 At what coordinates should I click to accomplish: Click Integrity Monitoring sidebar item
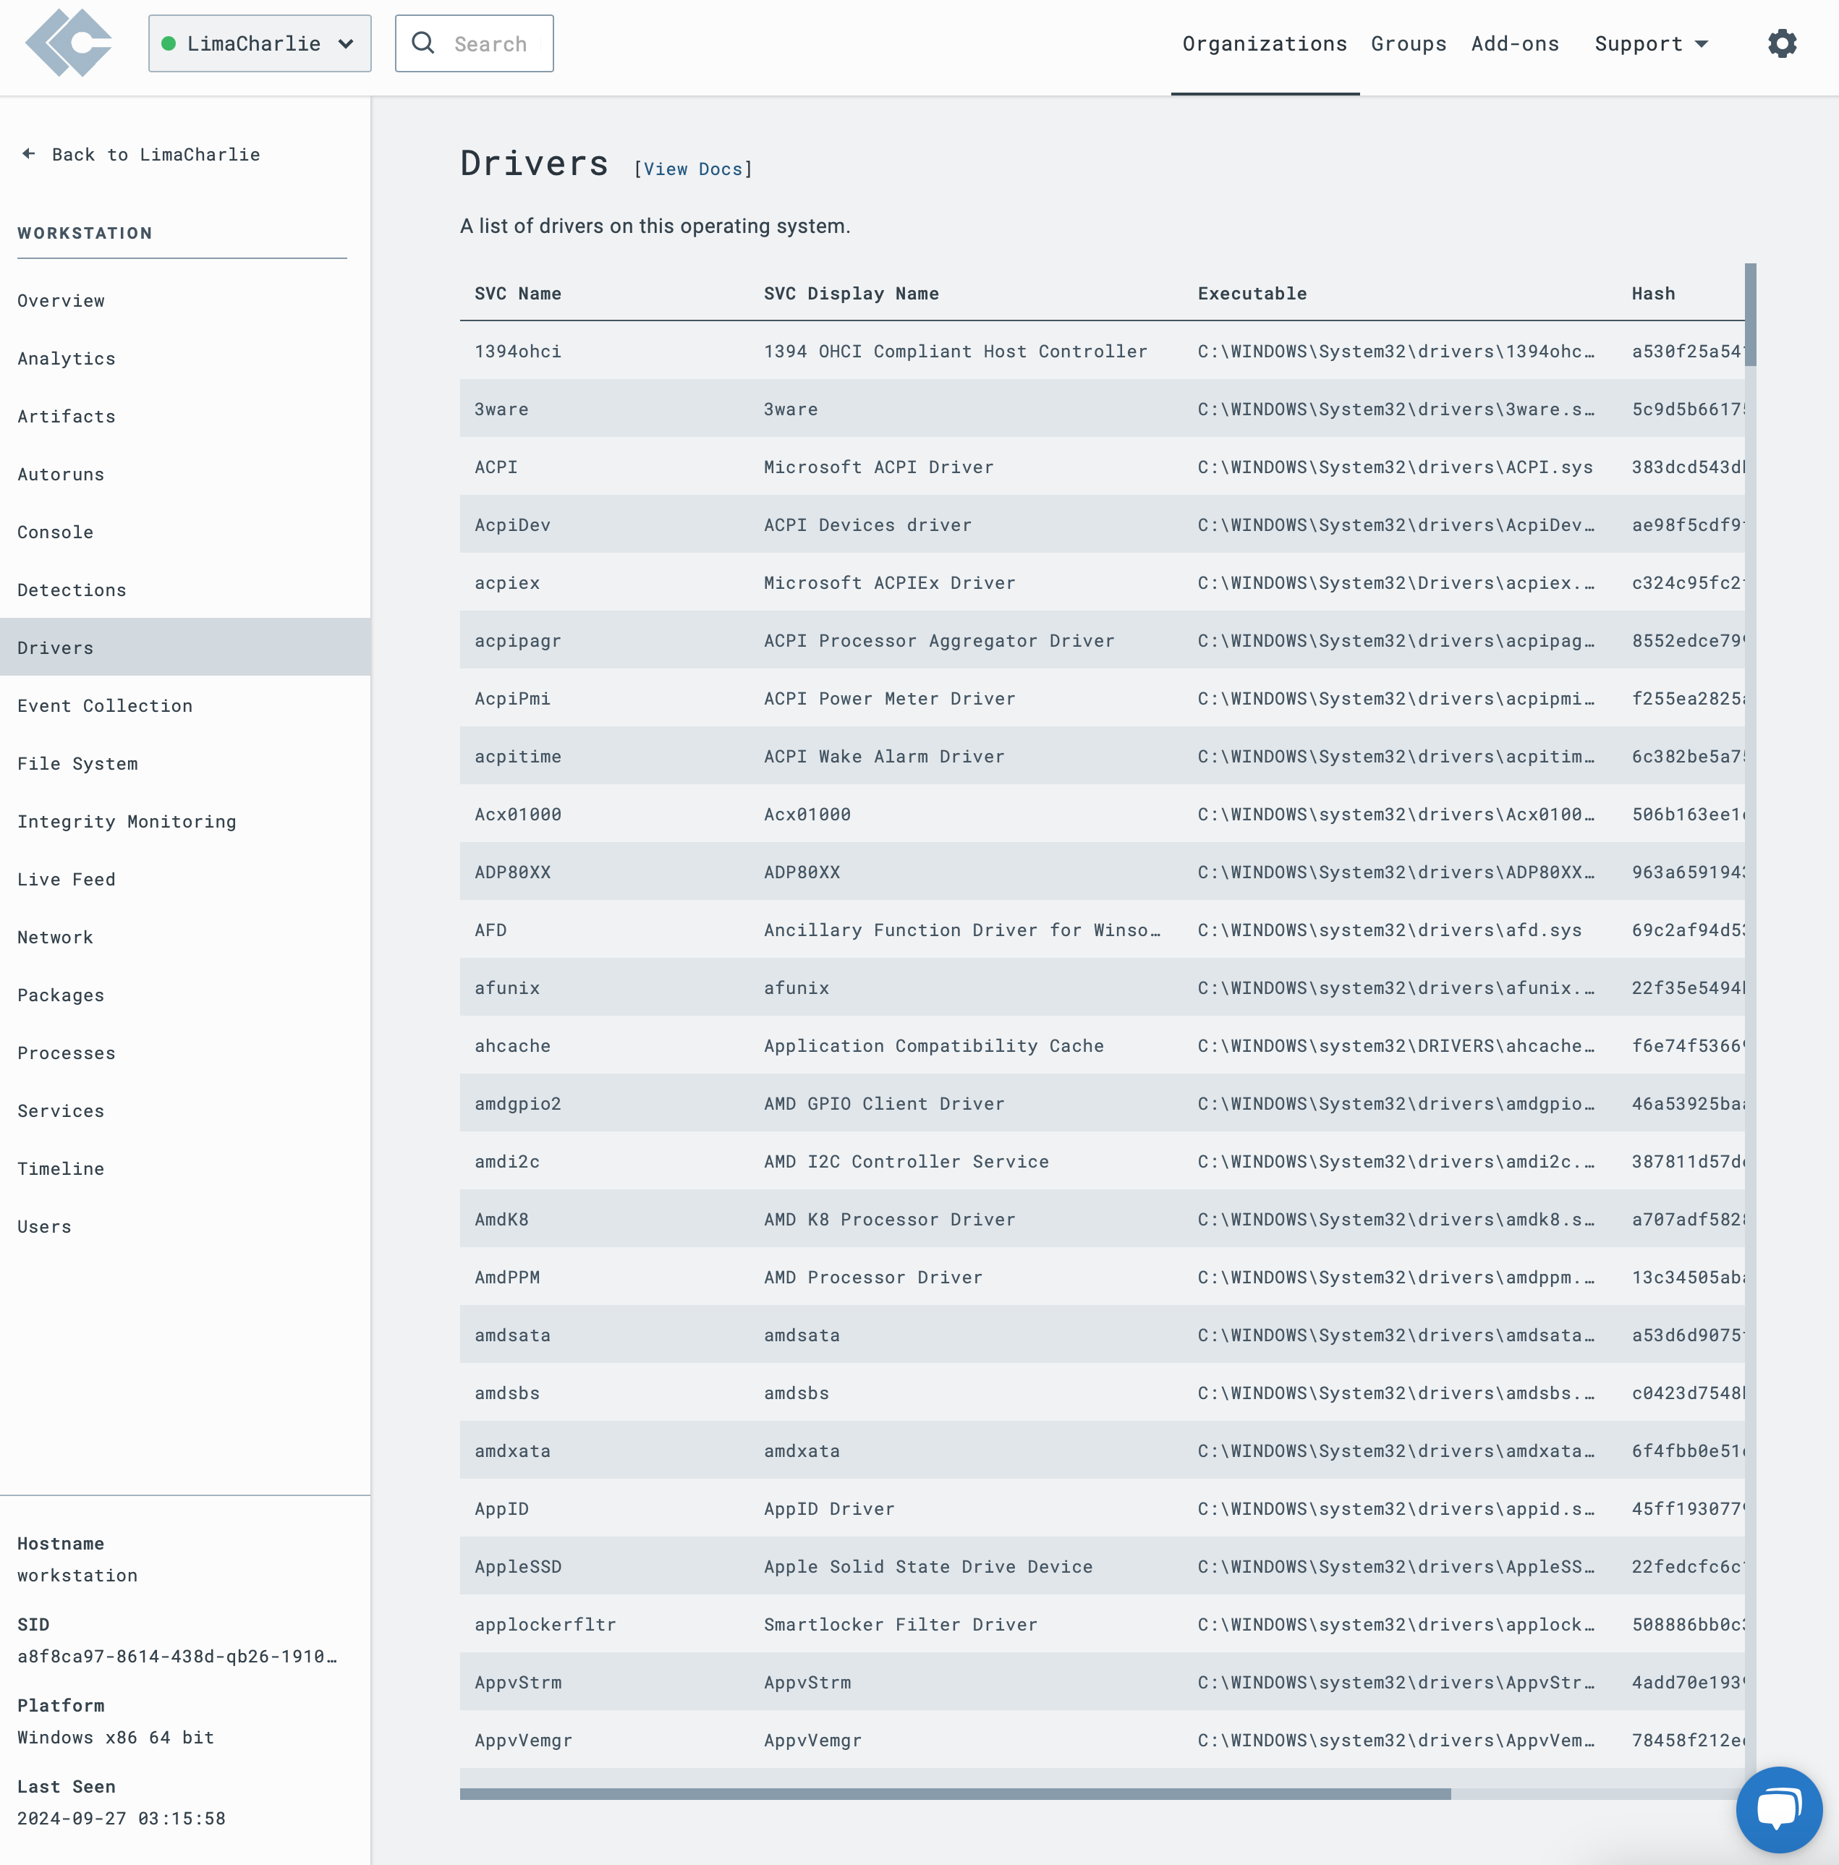click(127, 820)
